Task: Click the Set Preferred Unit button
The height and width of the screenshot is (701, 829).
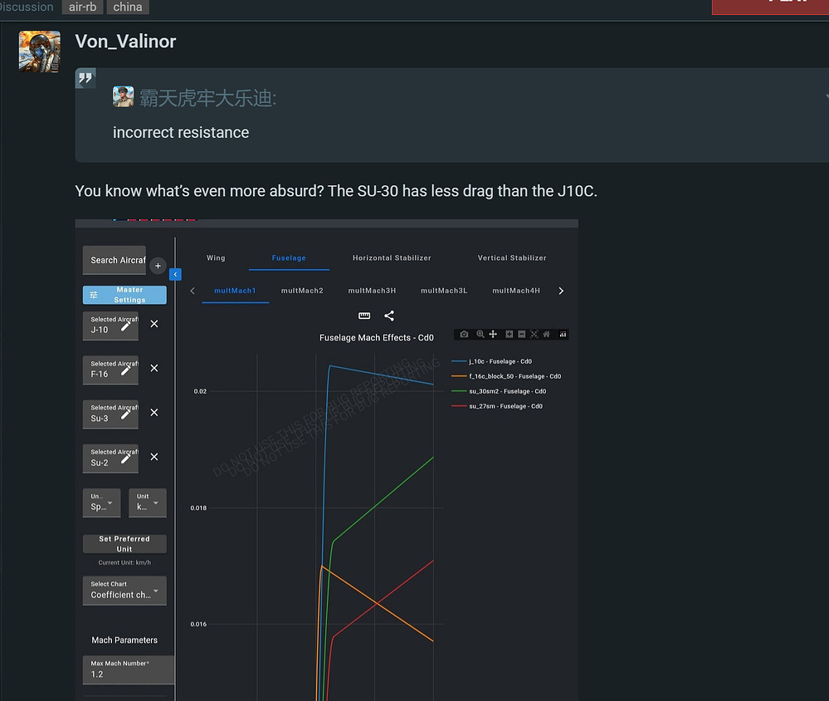Action: tap(124, 544)
